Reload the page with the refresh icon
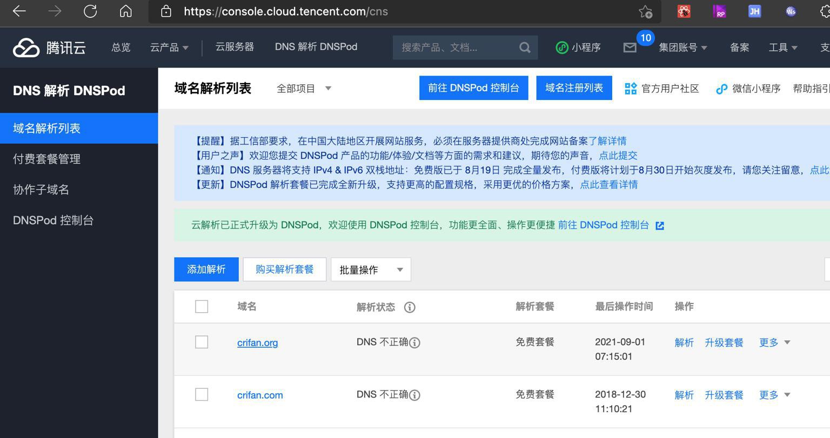Viewport: 830px width, 438px height. coord(90,11)
